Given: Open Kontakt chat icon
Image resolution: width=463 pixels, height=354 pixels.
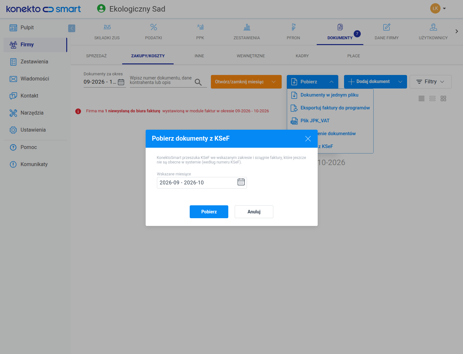Looking at the screenshot, I should [x=13, y=96].
